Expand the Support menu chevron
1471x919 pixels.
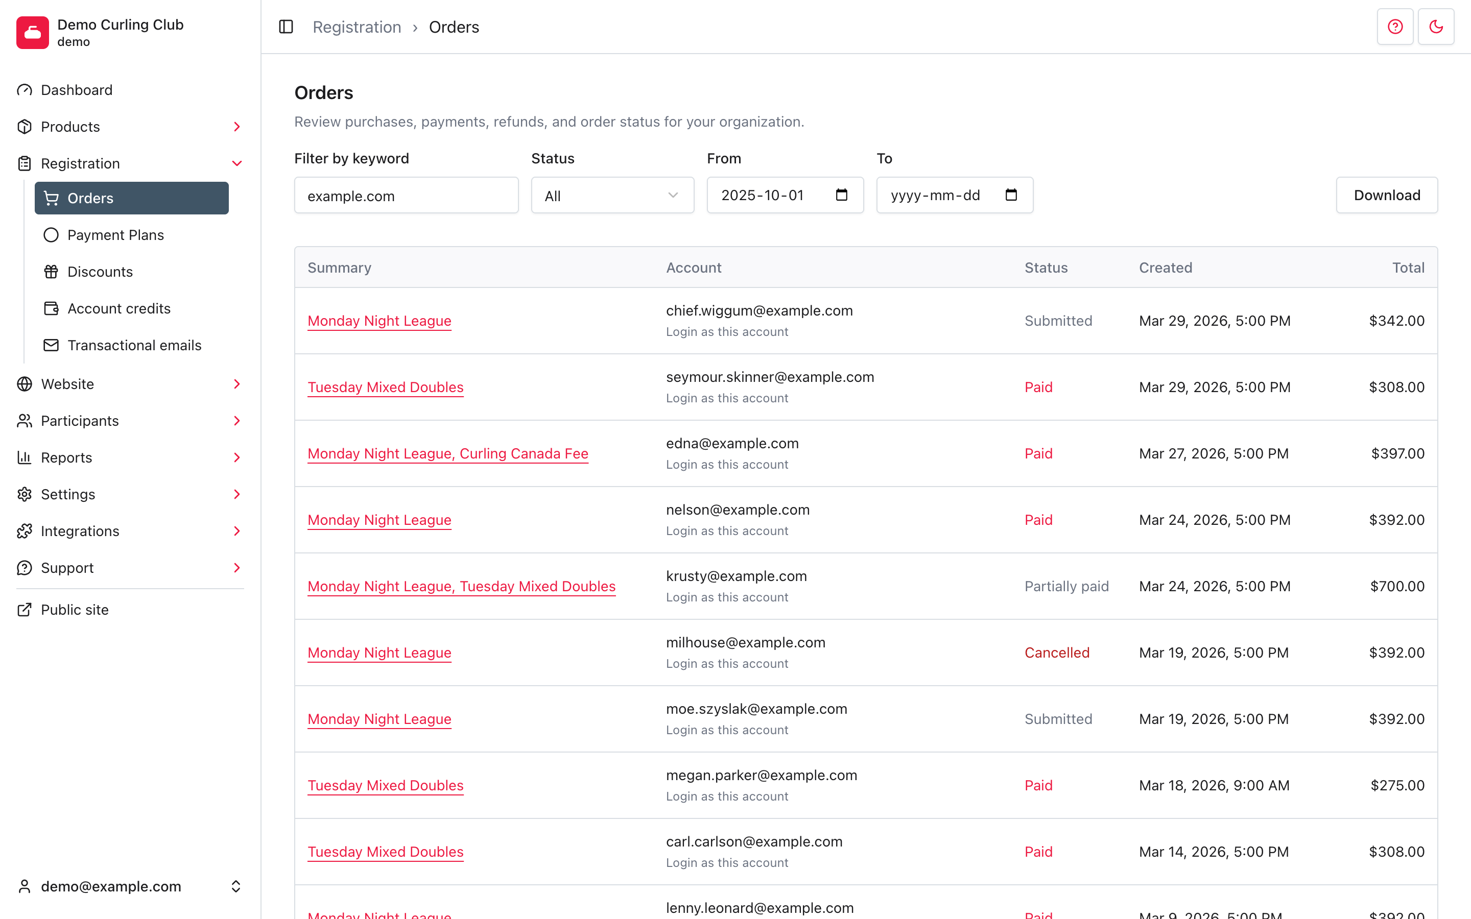237,568
